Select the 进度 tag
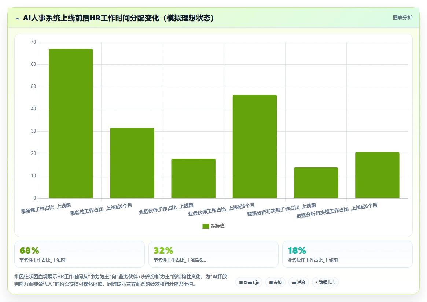427x302 pixels. click(299, 282)
